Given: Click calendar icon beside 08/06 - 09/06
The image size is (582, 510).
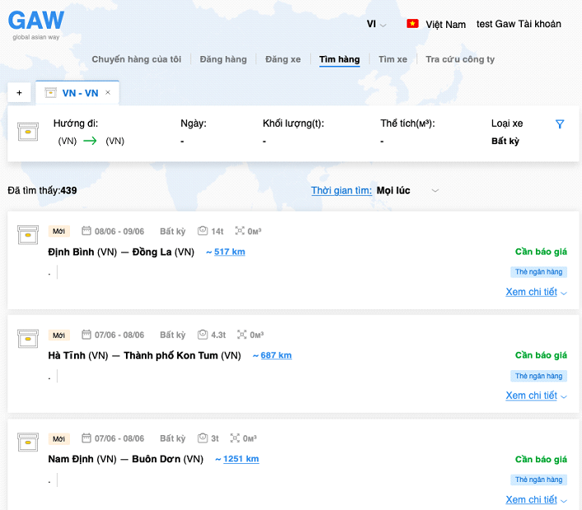Looking at the screenshot, I should (x=86, y=231).
